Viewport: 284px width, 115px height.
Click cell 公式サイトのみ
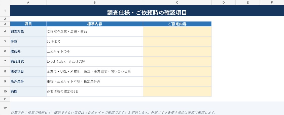(95, 51)
